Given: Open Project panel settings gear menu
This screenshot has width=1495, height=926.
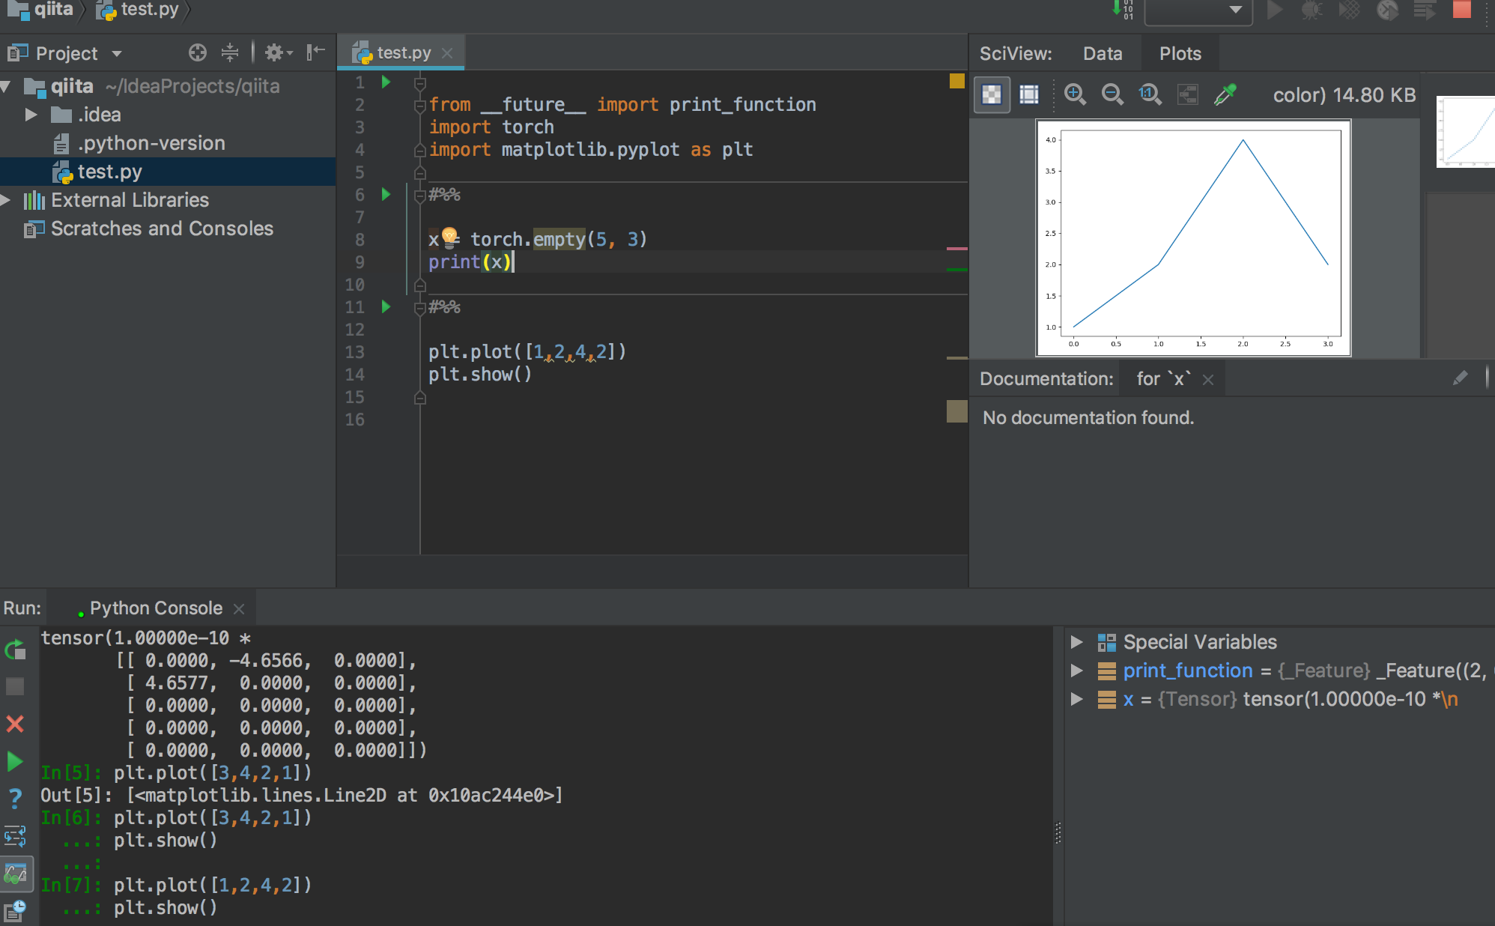Looking at the screenshot, I should tap(279, 52).
